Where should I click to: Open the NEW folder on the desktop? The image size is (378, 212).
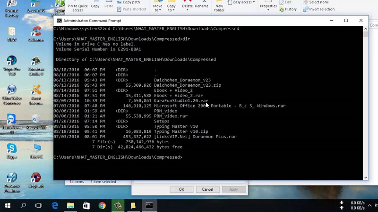[x=12, y=34]
